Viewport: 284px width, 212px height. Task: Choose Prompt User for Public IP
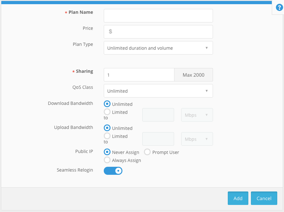click(x=147, y=152)
